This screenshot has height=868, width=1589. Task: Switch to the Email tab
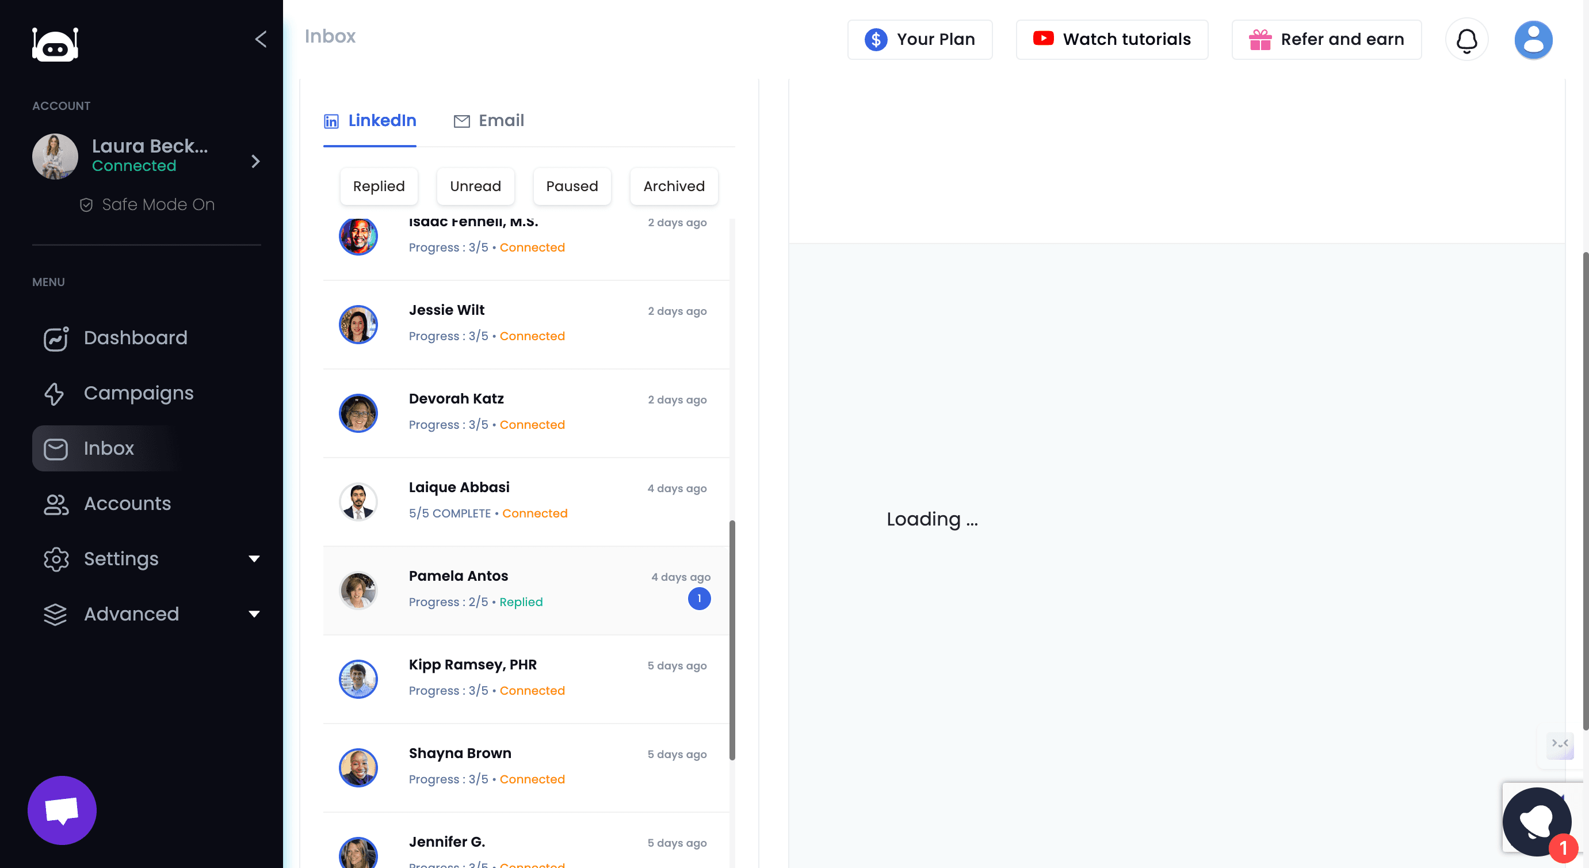tap(489, 120)
